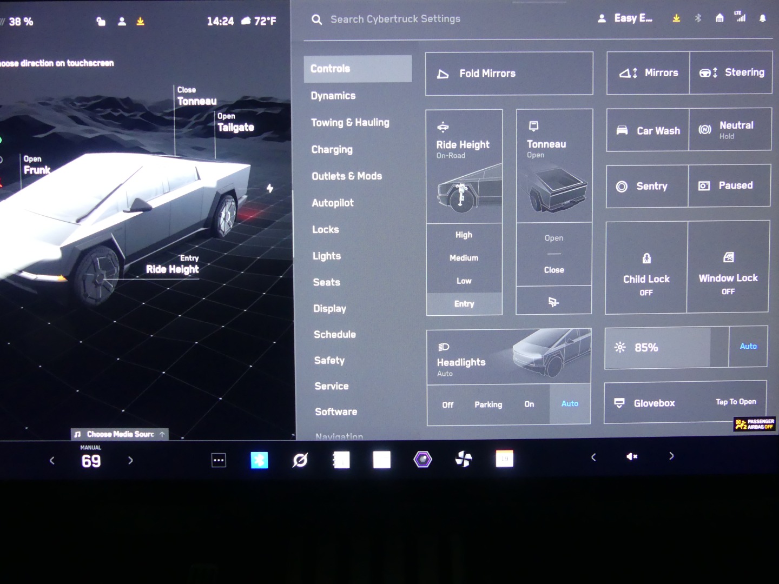This screenshot has height=584, width=779.
Task: Set headlights to Auto
Action: click(570, 404)
